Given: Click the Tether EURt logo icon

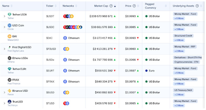Looking at the screenshot, I should 9,69.
